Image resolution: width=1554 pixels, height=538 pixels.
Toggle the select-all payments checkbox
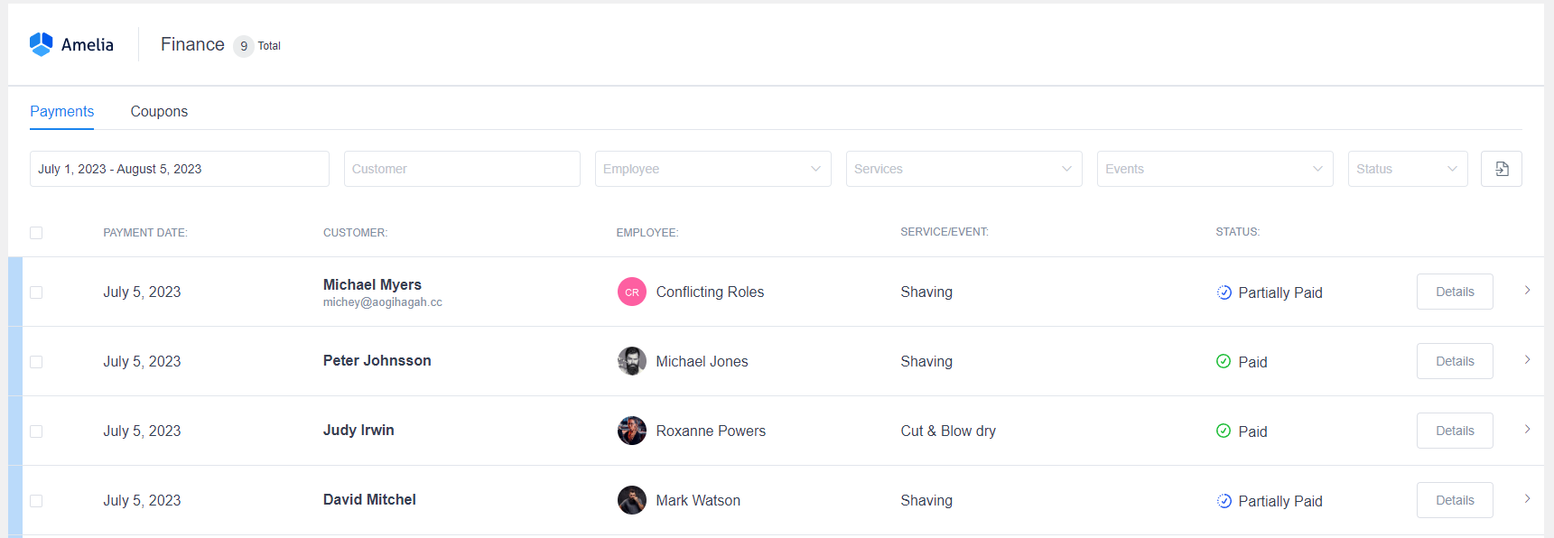pyautogui.click(x=36, y=233)
